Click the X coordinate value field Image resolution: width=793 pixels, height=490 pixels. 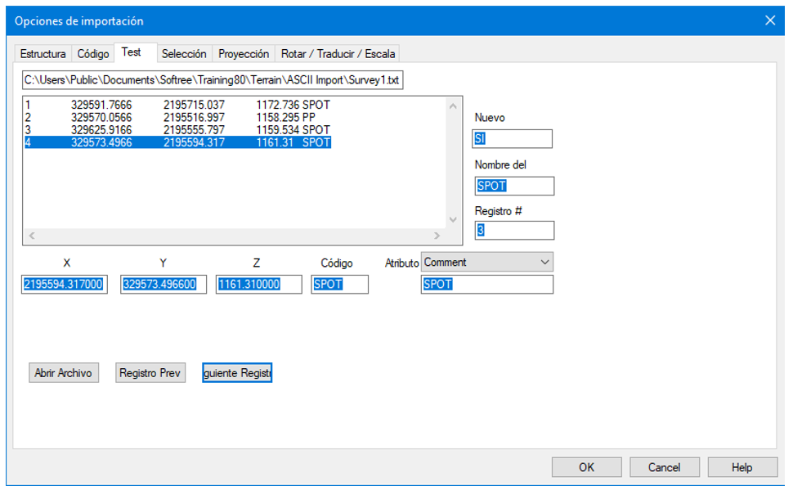[x=65, y=284]
